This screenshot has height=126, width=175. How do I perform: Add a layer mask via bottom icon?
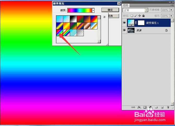145,107
